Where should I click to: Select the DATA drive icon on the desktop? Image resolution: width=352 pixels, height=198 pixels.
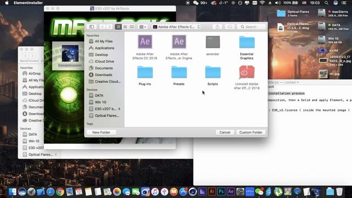click(322, 26)
